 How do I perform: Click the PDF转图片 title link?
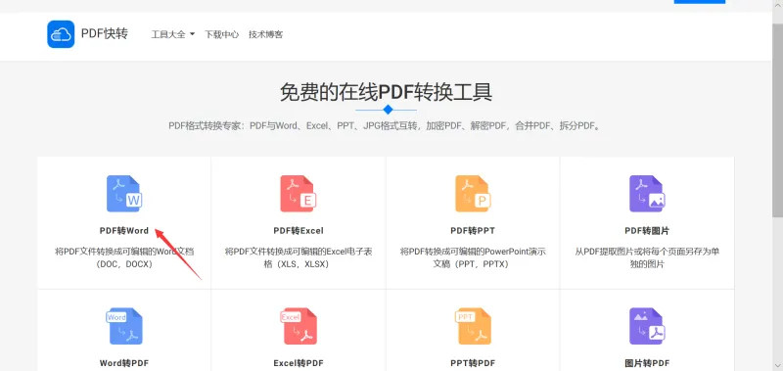(x=647, y=231)
